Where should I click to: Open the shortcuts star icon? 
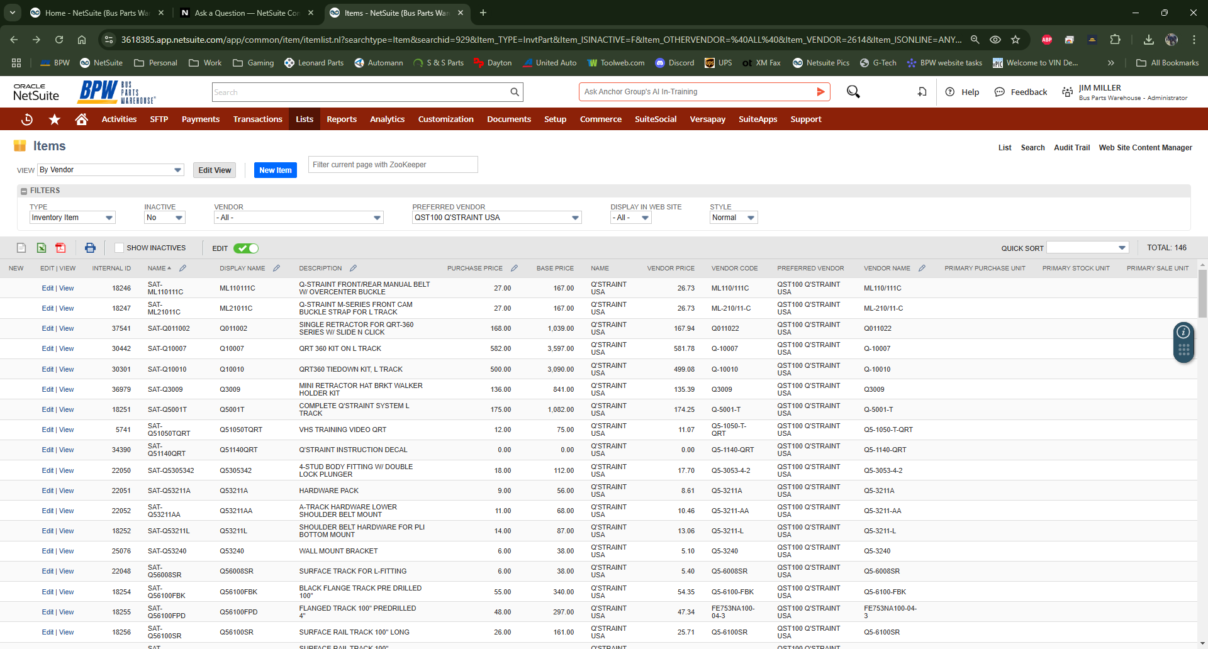[x=54, y=119]
